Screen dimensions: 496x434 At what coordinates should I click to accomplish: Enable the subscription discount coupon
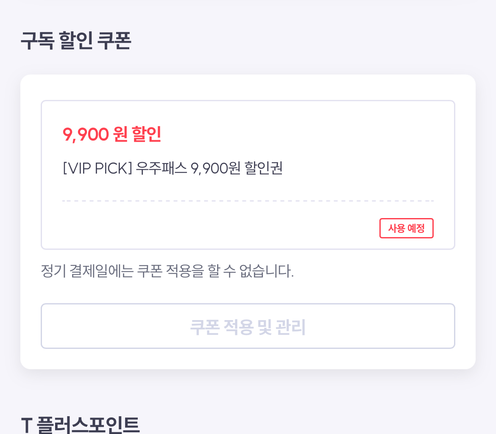pos(248,174)
